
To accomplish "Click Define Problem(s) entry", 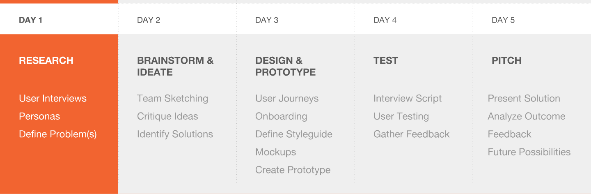I will click(x=58, y=134).
